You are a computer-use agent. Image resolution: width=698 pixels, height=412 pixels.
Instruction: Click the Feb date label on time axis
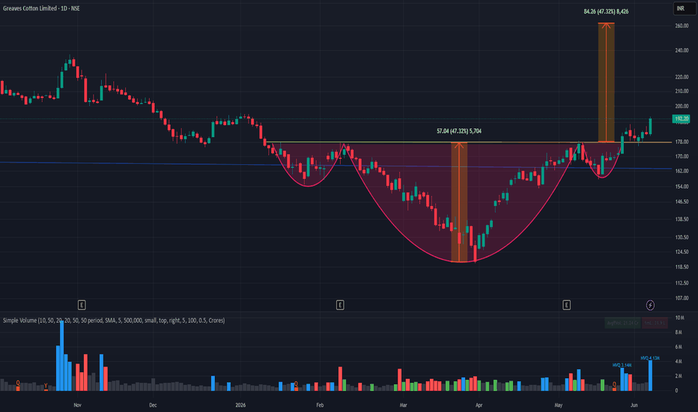320,405
